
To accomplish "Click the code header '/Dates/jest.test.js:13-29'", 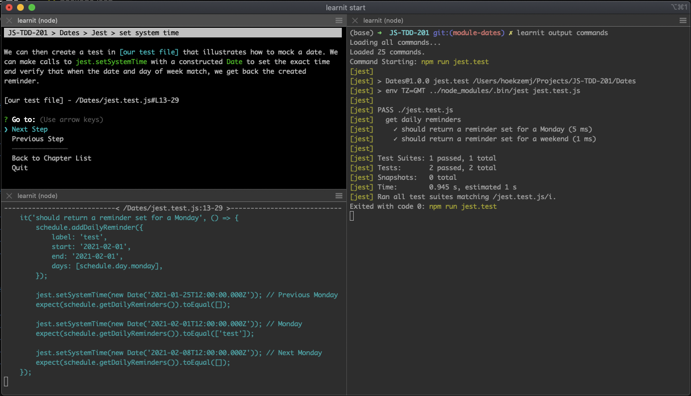I will point(173,208).
